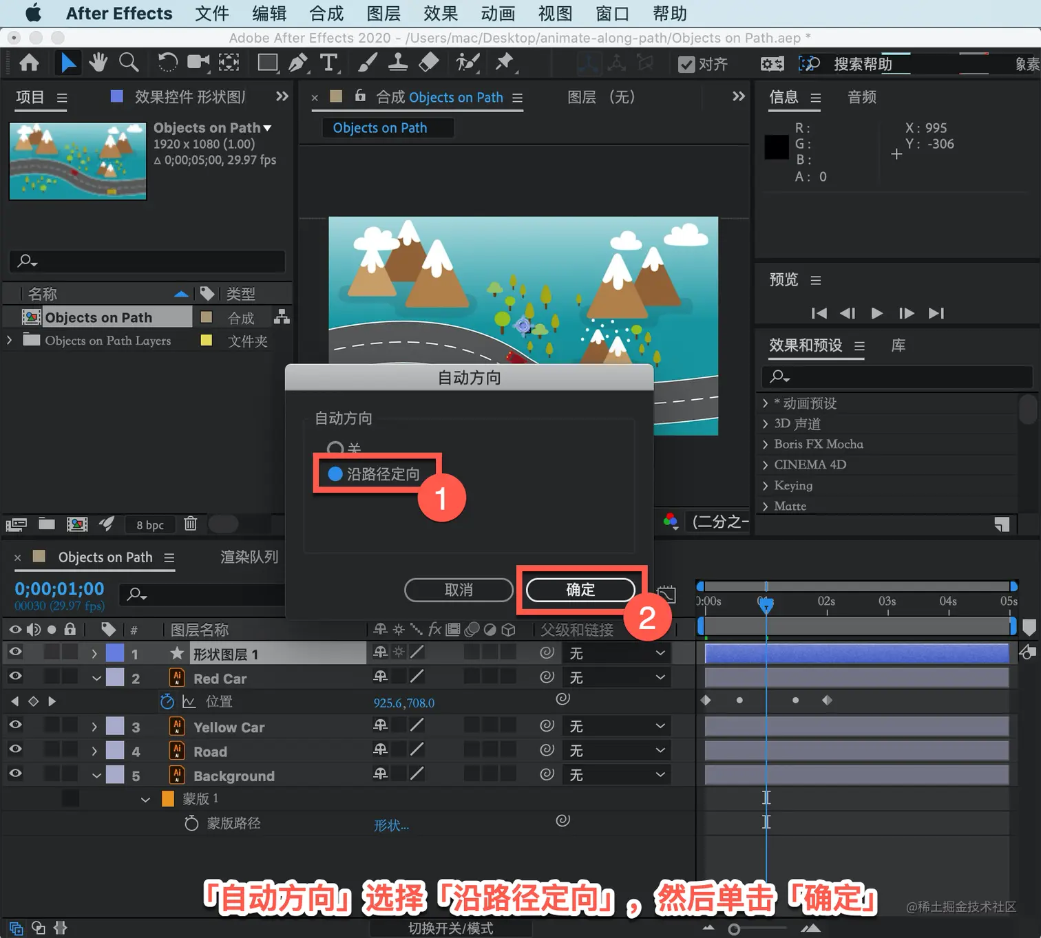Open the 图层 menu
This screenshot has height=938, width=1041.
pyautogui.click(x=383, y=13)
